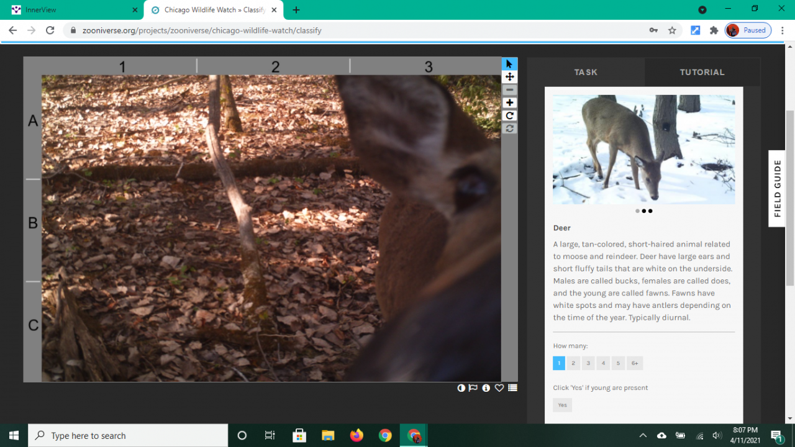Select the pointer annotation tool
795x447 pixels.
pyautogui.click(x=509, y=64)
